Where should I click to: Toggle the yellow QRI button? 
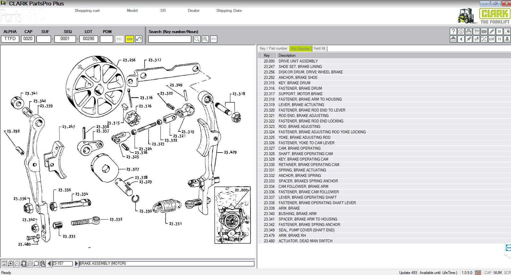[x=129, y=39]
